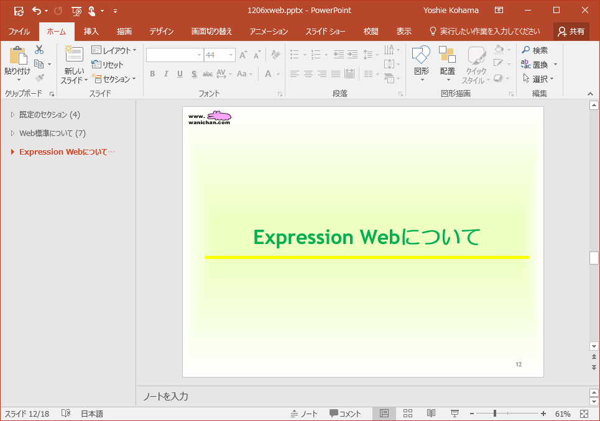Open the Transitions (画面切り替え) tab
The width and height of the screenshot is (600, 421).
(x=211, y=31)
